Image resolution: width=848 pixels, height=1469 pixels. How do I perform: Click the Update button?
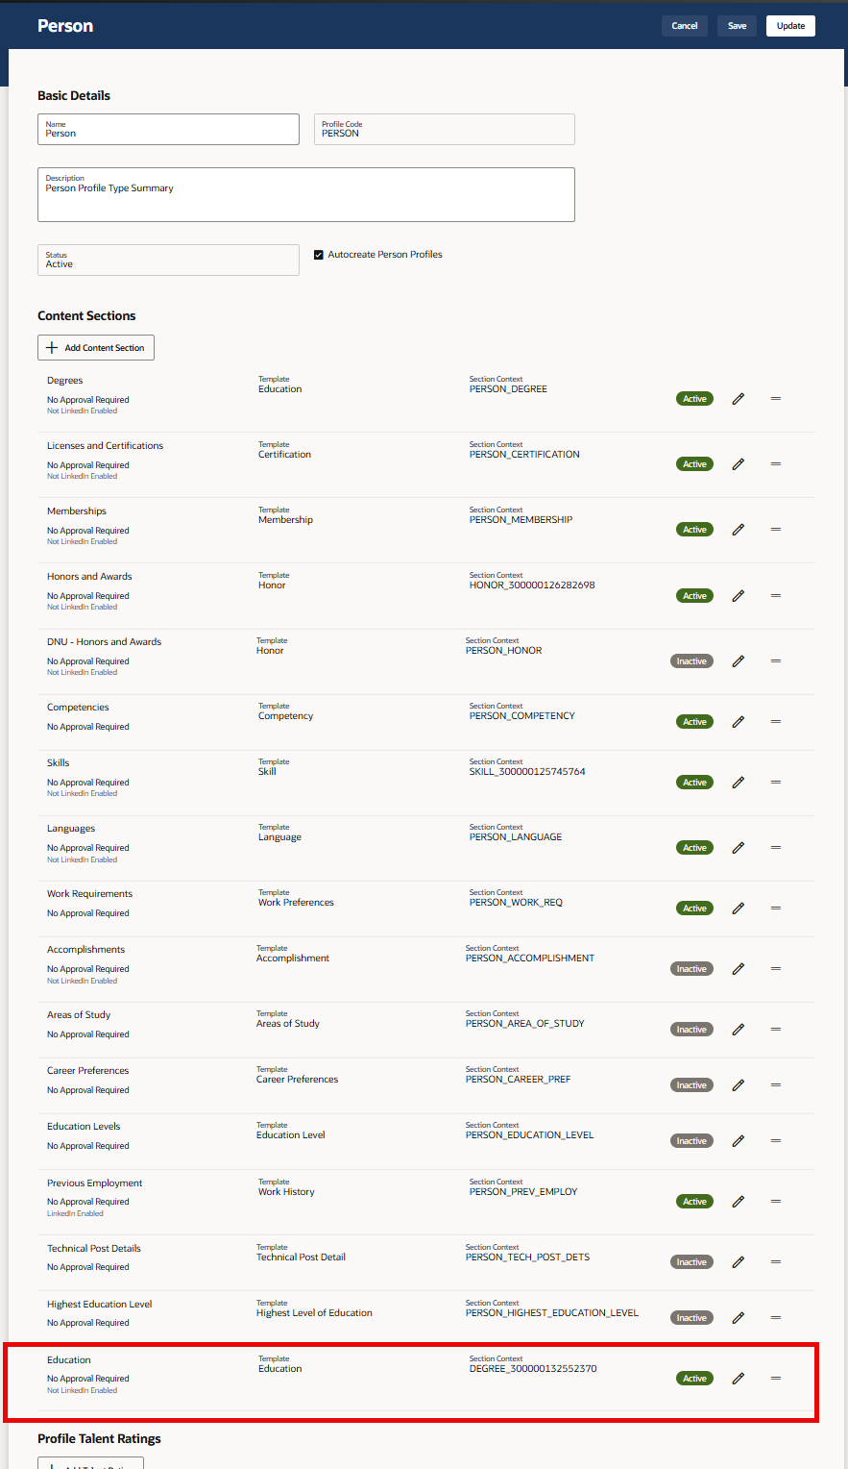click(x=789, y=25)
